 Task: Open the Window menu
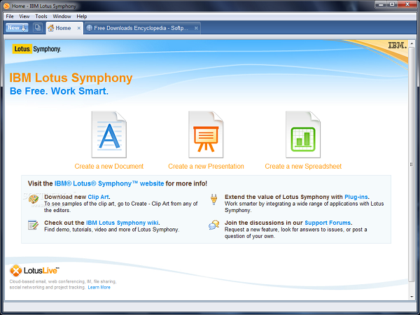tap(62, 16)
